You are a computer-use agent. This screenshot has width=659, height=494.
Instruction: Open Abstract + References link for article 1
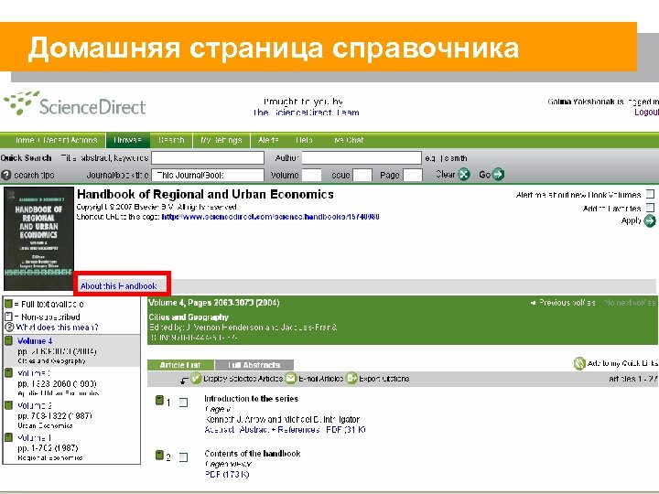click(x=279, y=430)
